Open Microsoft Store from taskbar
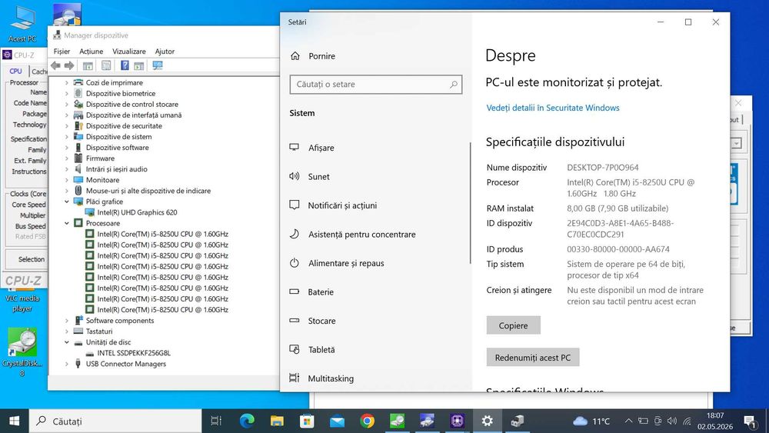 click(x=307, y=421)
